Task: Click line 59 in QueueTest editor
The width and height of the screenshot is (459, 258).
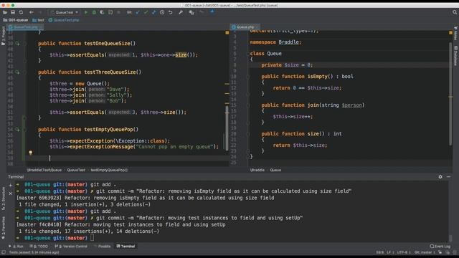Action: click(128, 158)
